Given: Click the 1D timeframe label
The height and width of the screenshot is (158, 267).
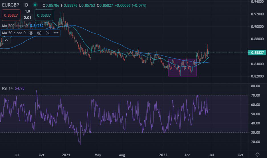Looking at the screenshot, I should [25, 5].
